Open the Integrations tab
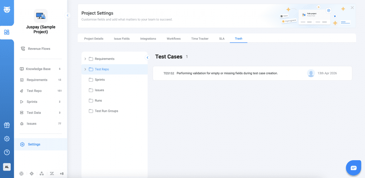The height and width of the screenshot is (178, 365). click(x=148, y=38)
